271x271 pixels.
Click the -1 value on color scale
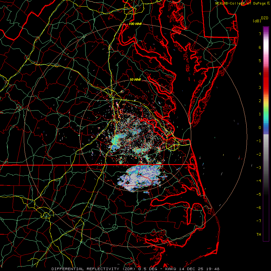coord(259,141)
